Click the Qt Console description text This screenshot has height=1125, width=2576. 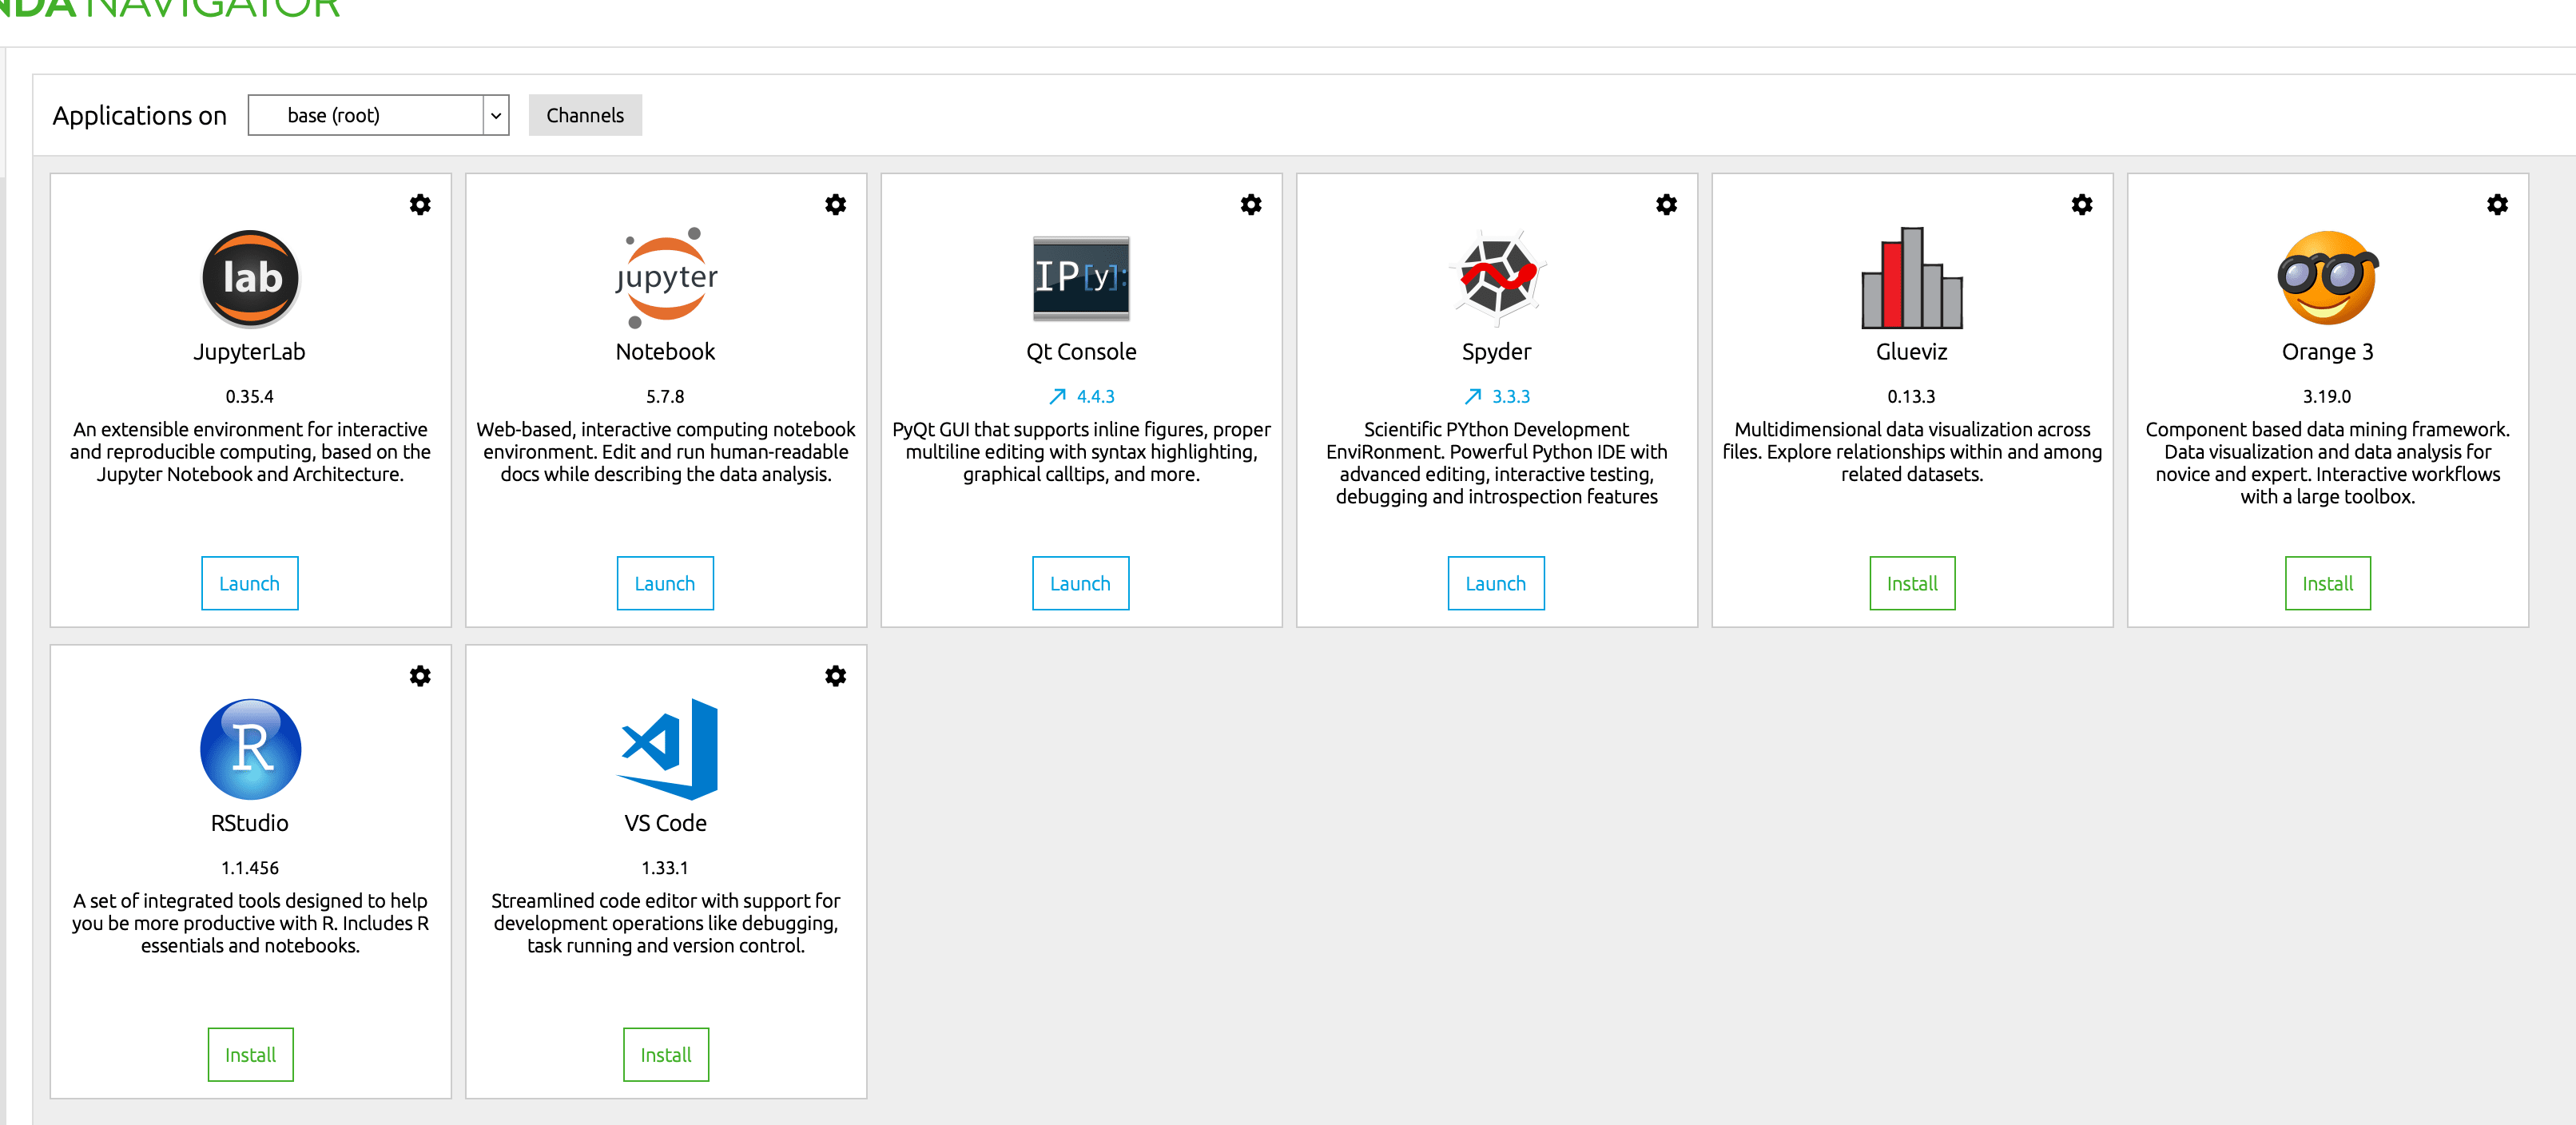(x=1081, y=452)
